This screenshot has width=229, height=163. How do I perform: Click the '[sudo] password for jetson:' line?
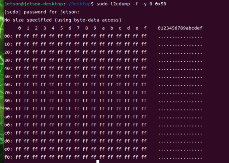42,12
